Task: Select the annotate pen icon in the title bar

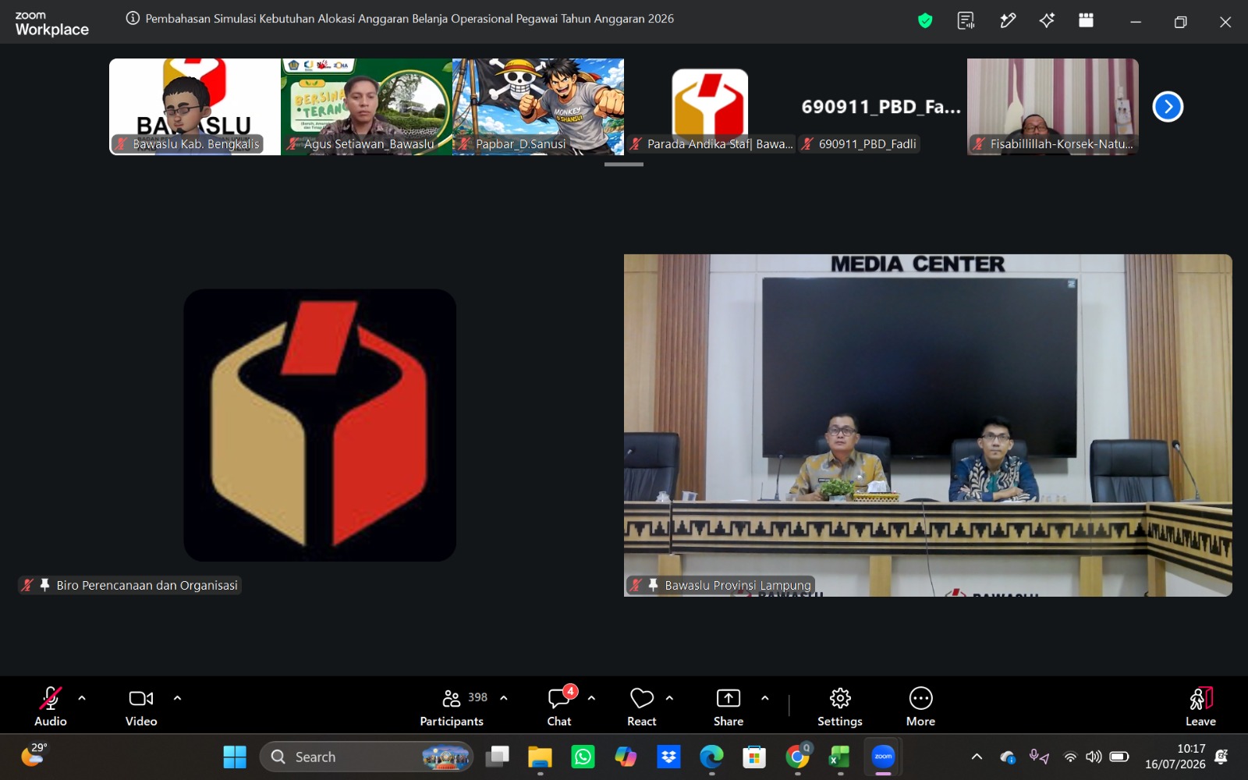Action: coord(1008,21)
